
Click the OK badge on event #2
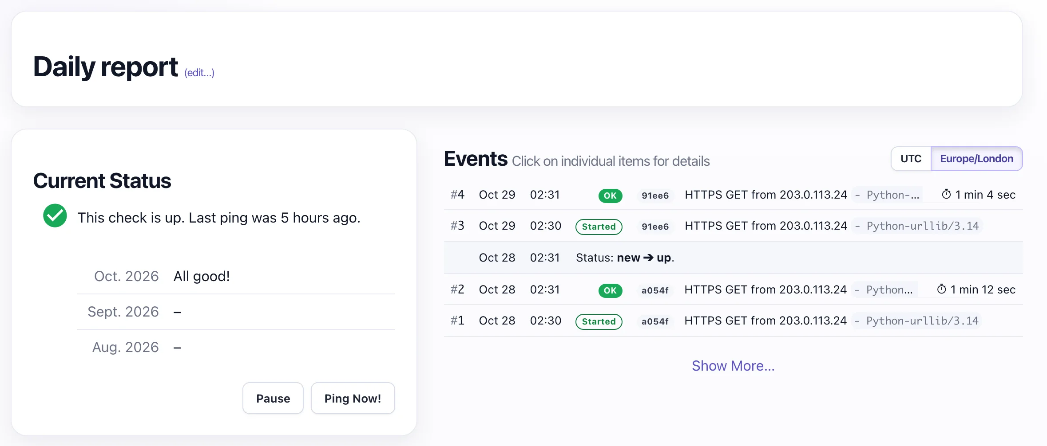[610, 290]
